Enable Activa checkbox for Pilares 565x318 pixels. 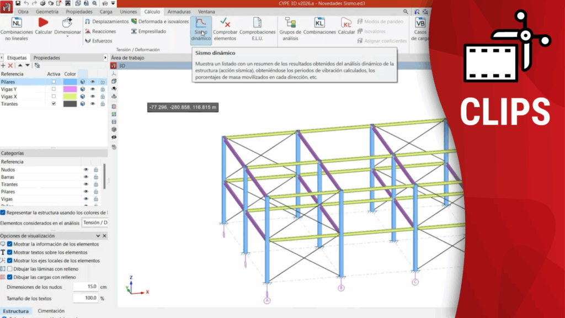tap(54, 82)
